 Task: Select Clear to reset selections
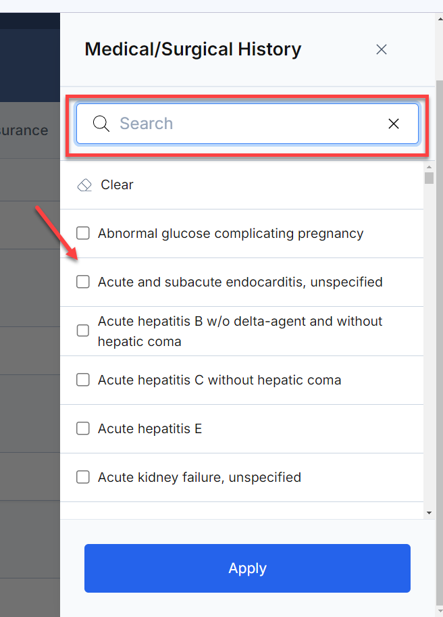point(117,184)
